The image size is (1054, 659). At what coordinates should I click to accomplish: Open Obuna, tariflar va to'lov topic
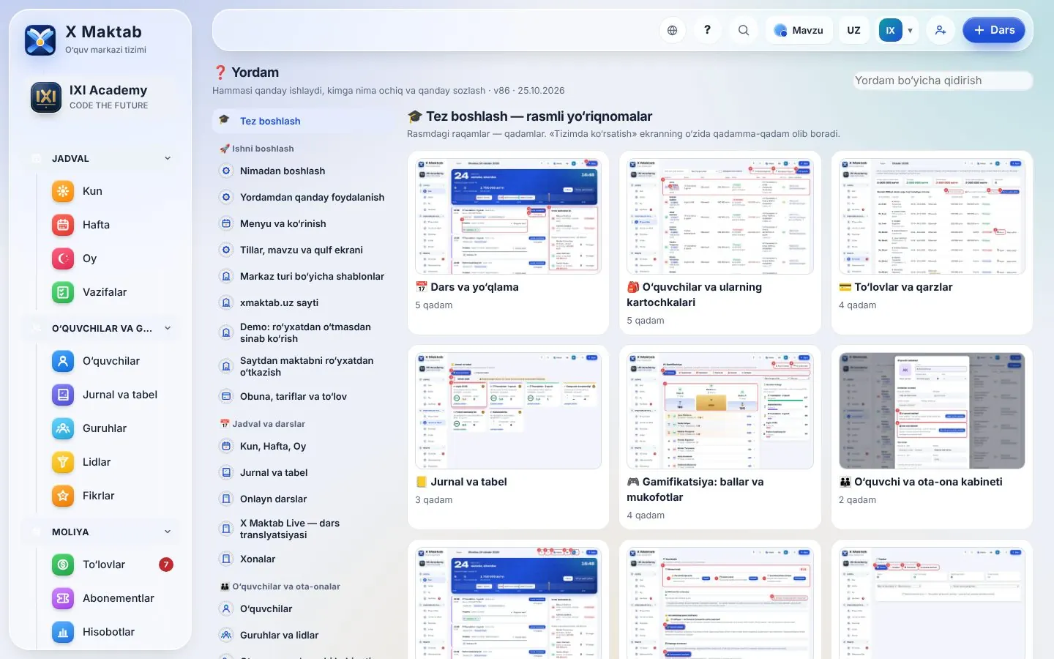302,397
